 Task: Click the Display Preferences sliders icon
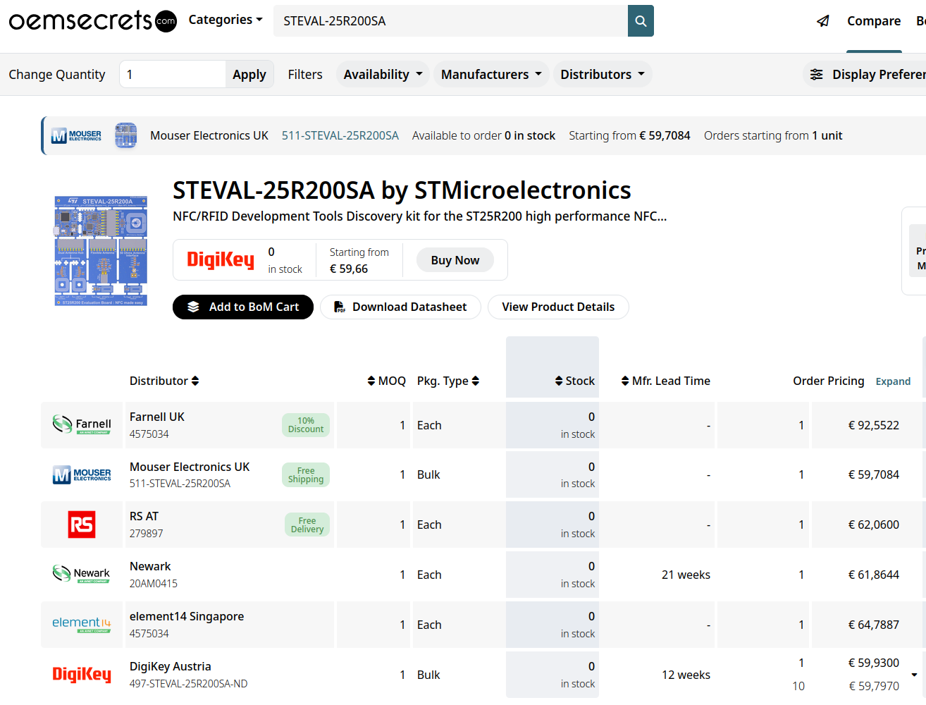[816, 75]
